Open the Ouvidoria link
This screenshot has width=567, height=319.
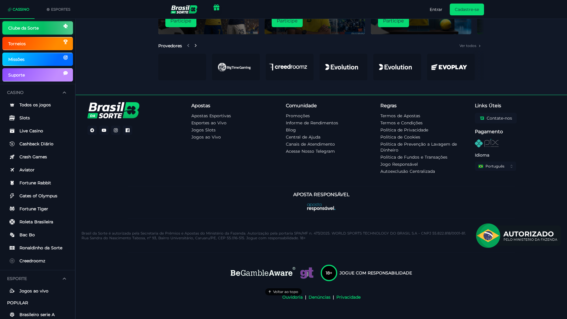pyautogui.click(x=292, y=297)
